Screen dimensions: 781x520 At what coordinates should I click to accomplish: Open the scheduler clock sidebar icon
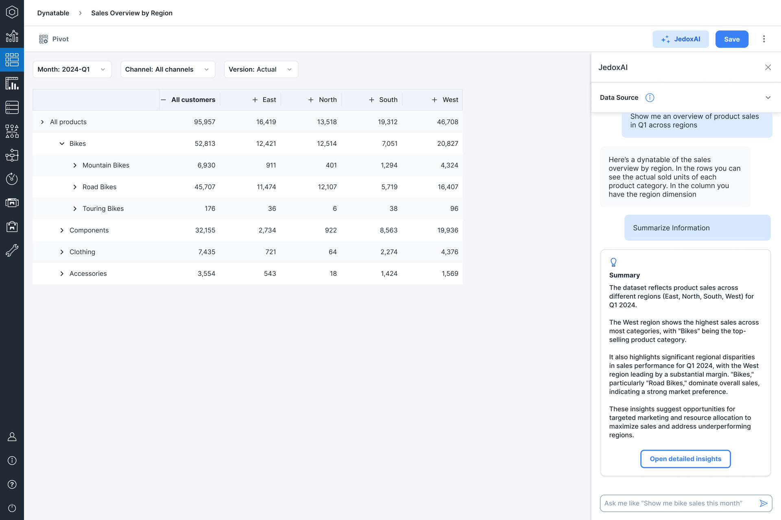12,179
